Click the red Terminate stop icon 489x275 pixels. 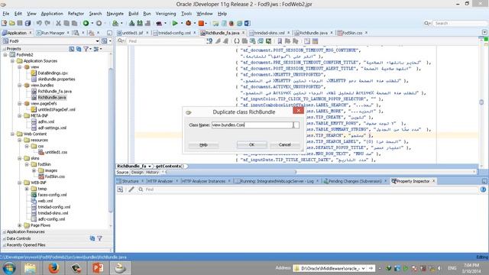[x=201, y=24]
